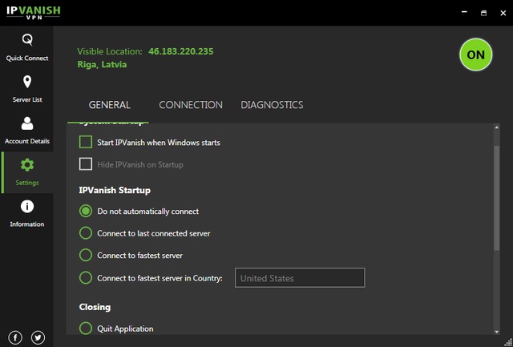Click the scrollbar up arrow

pos(497,127)
